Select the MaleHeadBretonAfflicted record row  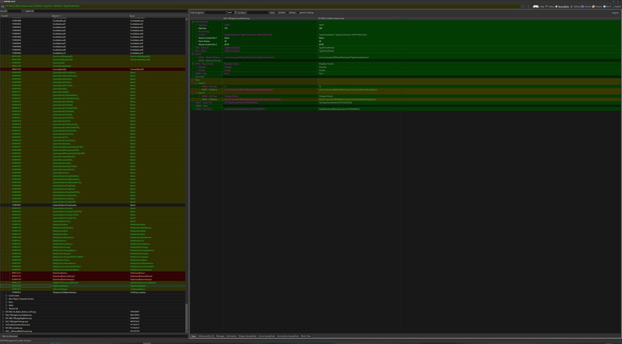click(93, 276)
